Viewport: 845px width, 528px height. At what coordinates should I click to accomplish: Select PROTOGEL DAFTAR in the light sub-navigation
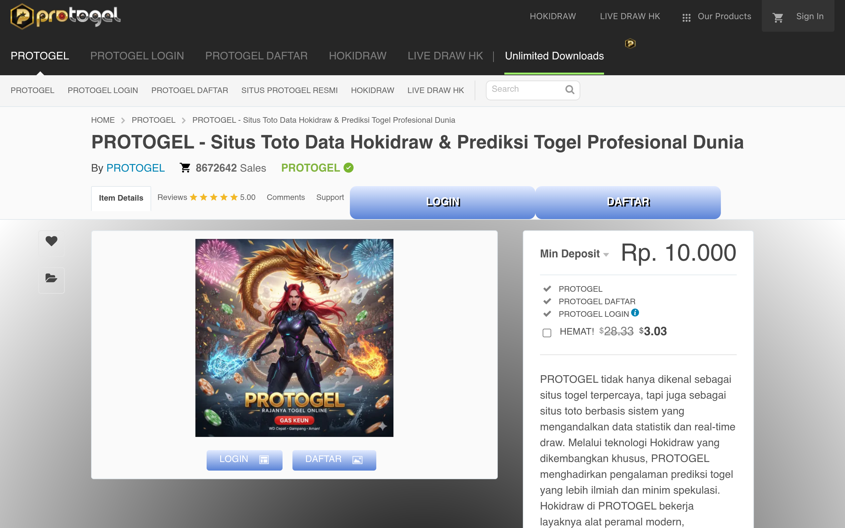click(189, 90)
